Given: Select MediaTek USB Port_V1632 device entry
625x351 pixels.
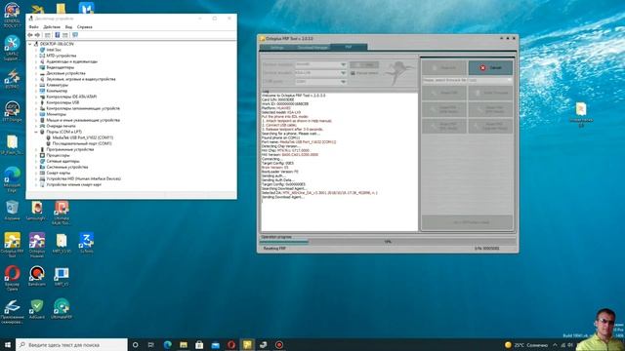Looking at the screenshot, I should tap(82, 137).
